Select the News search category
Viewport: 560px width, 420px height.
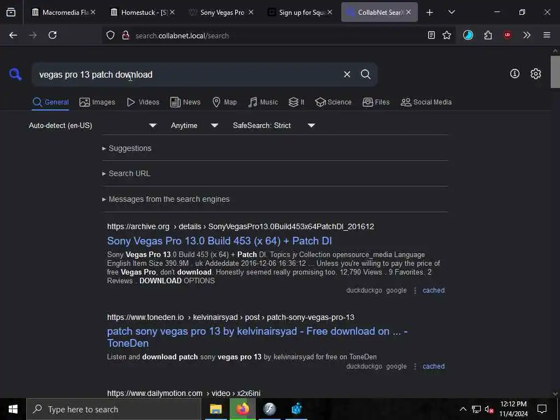tap(185, 102)
